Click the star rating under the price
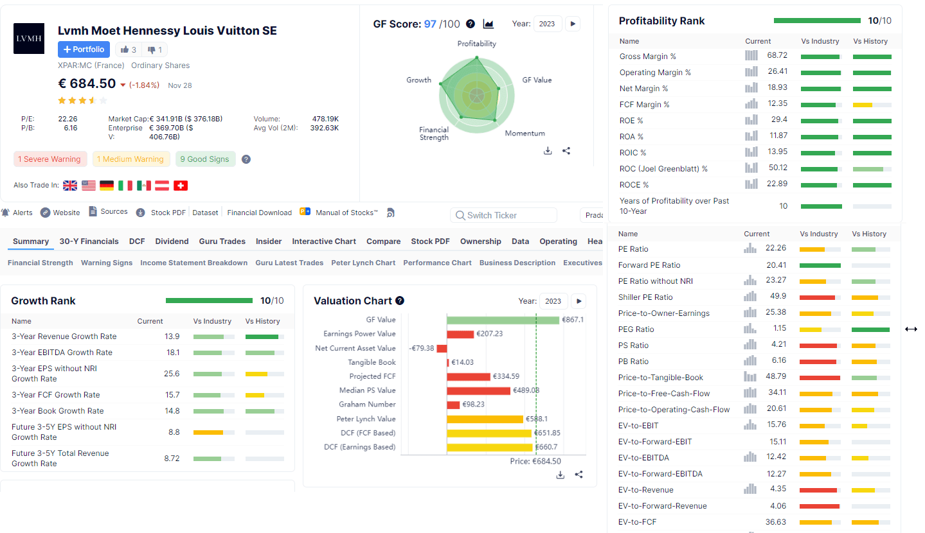 (x=83, y=100)
